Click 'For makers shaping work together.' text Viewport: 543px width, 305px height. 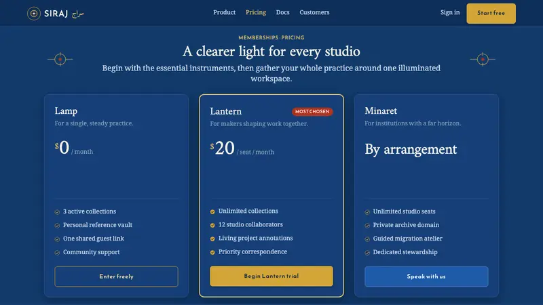[x=259, y=123]
